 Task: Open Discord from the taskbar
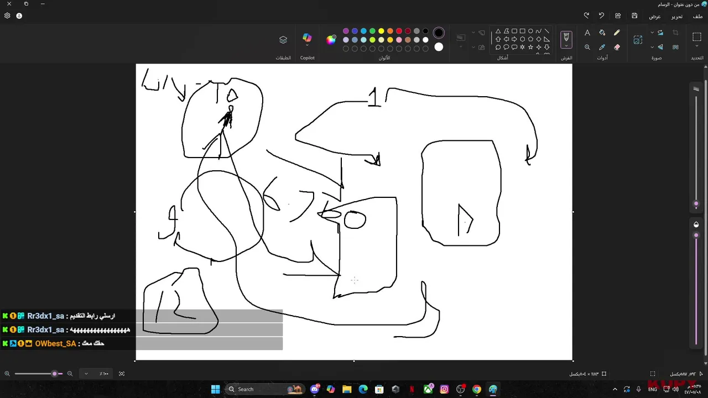(315, 389)
